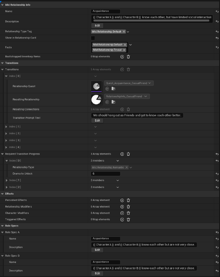The height and width of the screenshot is (277, 220).
Task: Add an entry to Bootstrapped Inventory Items map
Action: point(122,57)
